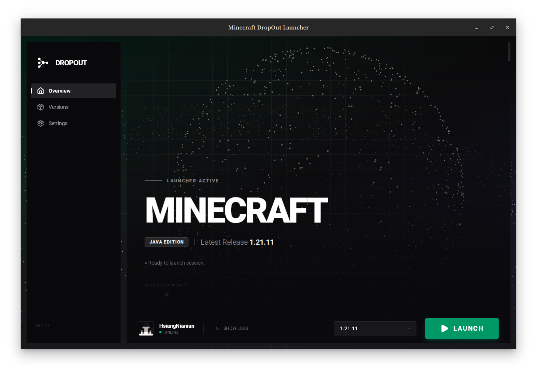The height and width of the screenshot is (372, 537).
Task: Show the logs via SHOW LOGS text
Action: 236,328
